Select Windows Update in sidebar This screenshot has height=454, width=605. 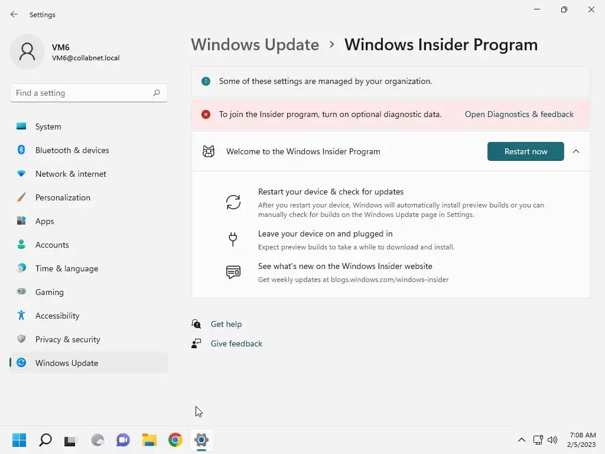(89, 363)
